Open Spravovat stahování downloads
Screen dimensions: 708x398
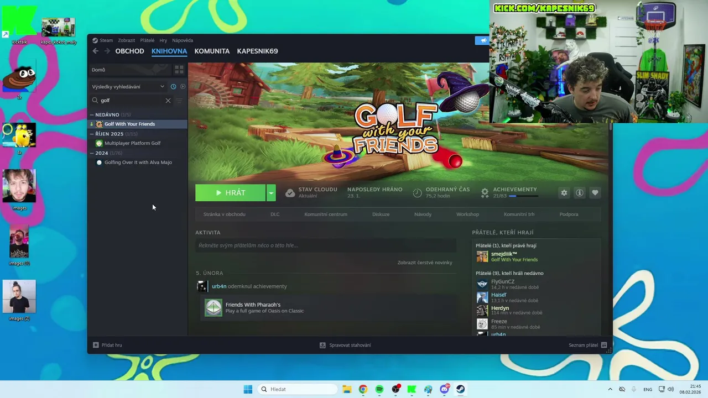coord(345,345)
